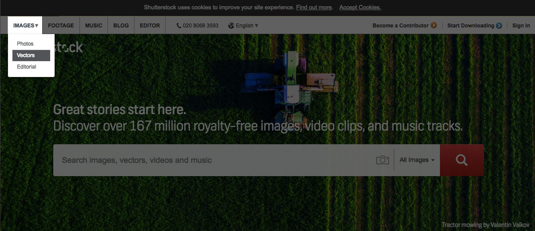Choose Editorial from the Images menu
535x231 pixels.
(27, 67)
